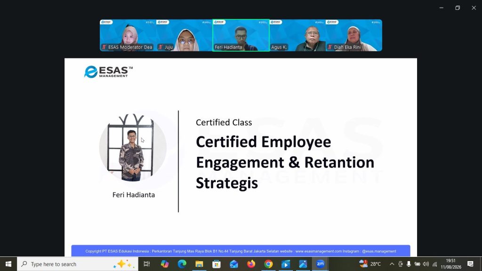
Task: Switch to the Zoom taskbar icon
Action: pyautogui.click(x=320, y=264)
